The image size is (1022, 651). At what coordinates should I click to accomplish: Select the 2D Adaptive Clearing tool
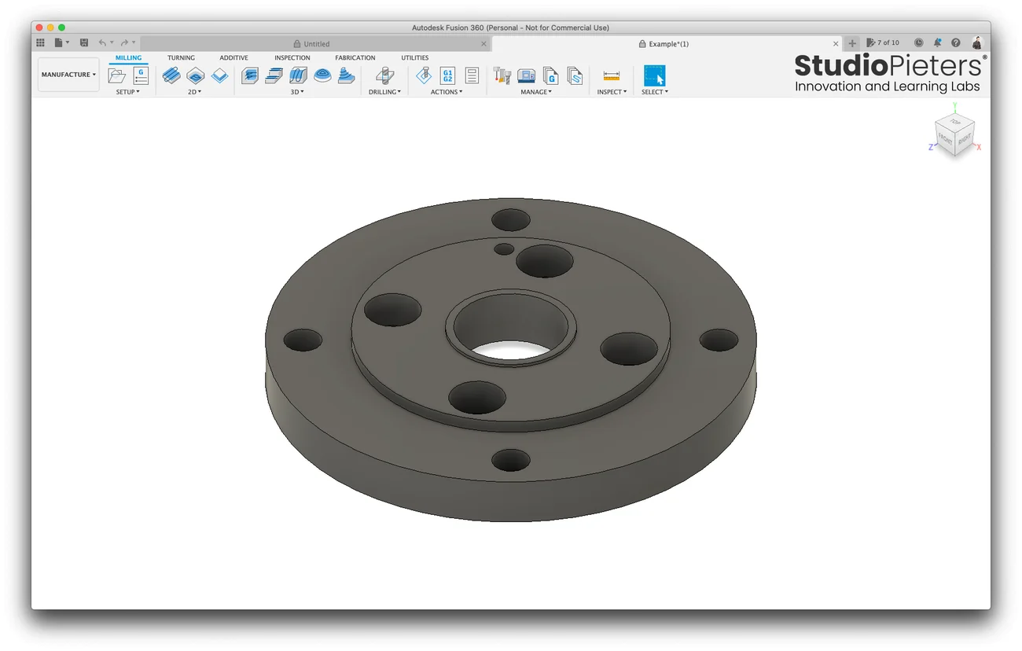[x=171, y=75]
